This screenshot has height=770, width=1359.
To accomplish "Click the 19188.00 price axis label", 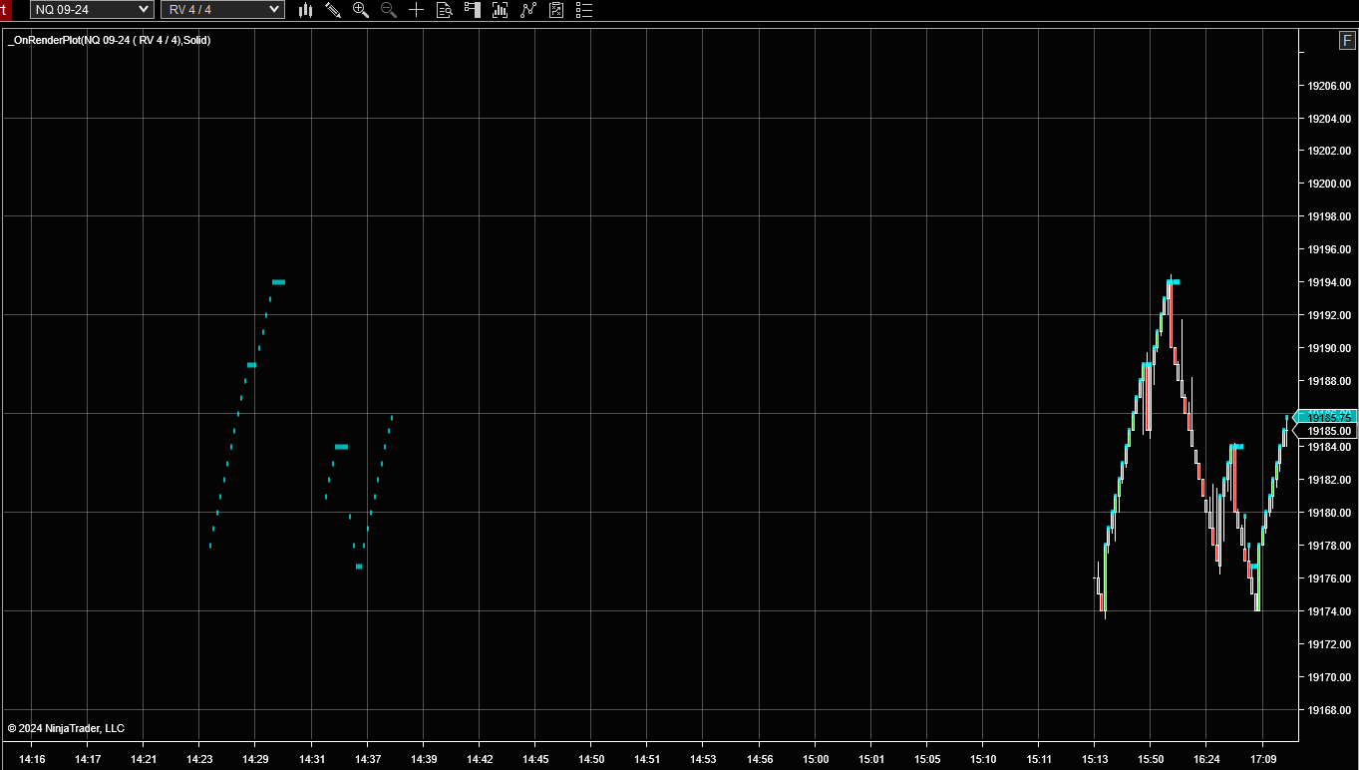I will tap(1329, 381).
